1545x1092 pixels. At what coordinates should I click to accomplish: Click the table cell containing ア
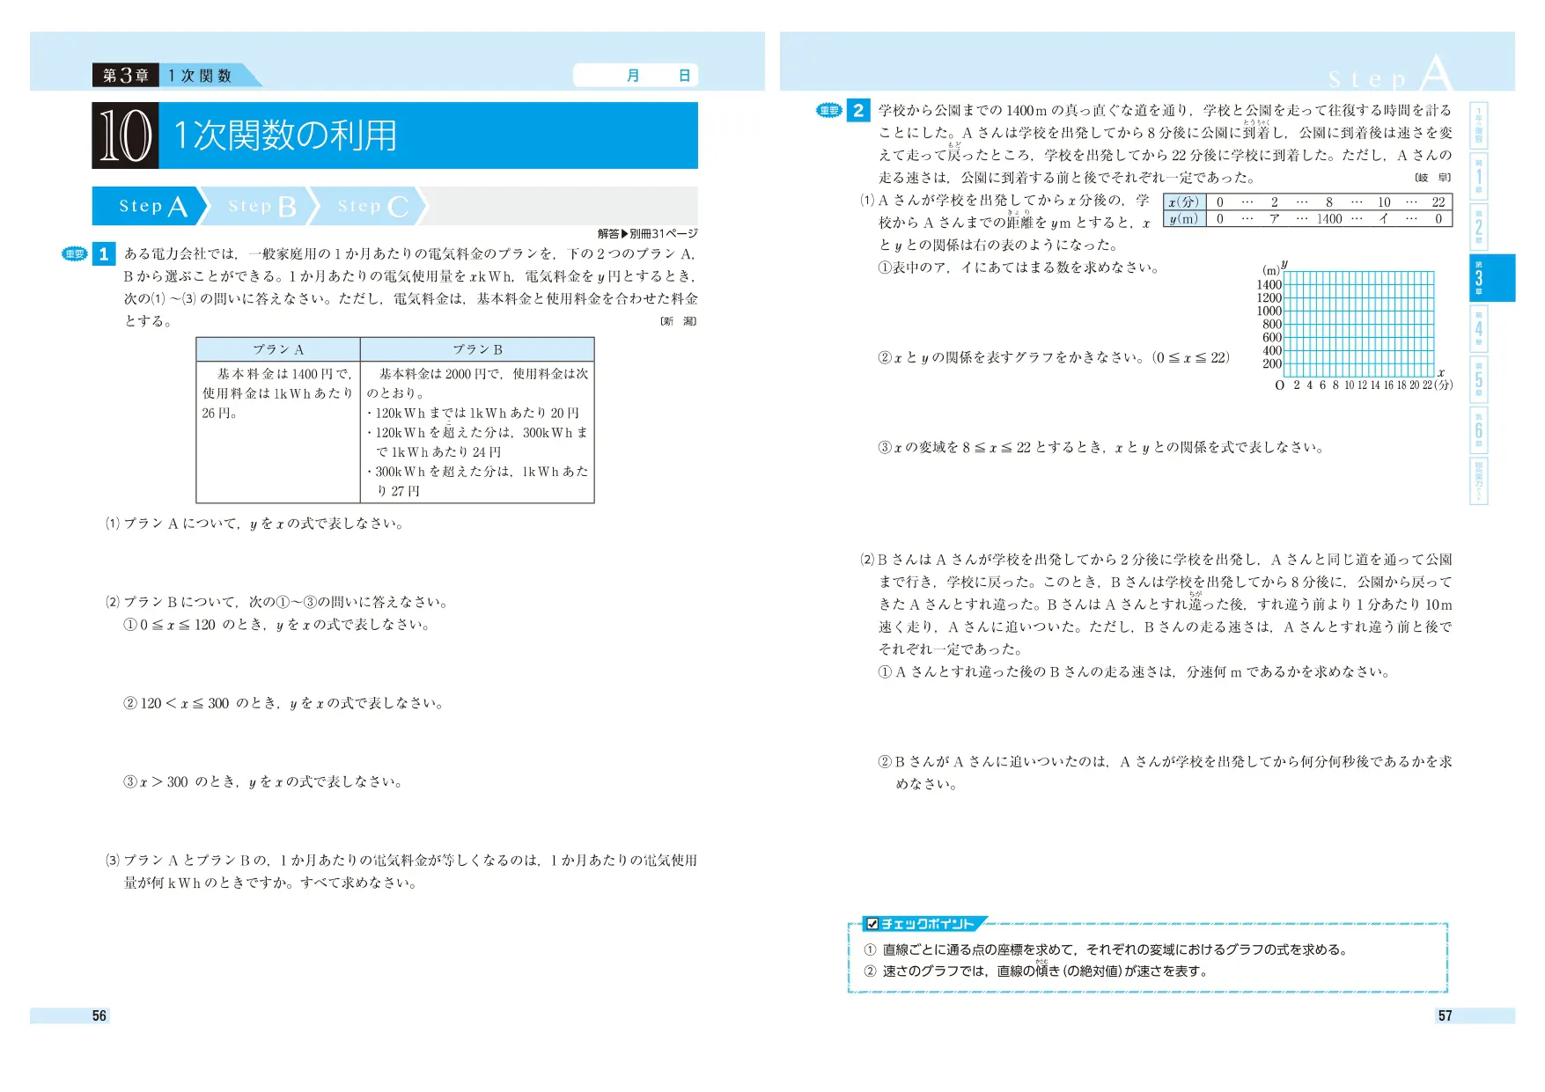click(1274, 219)
